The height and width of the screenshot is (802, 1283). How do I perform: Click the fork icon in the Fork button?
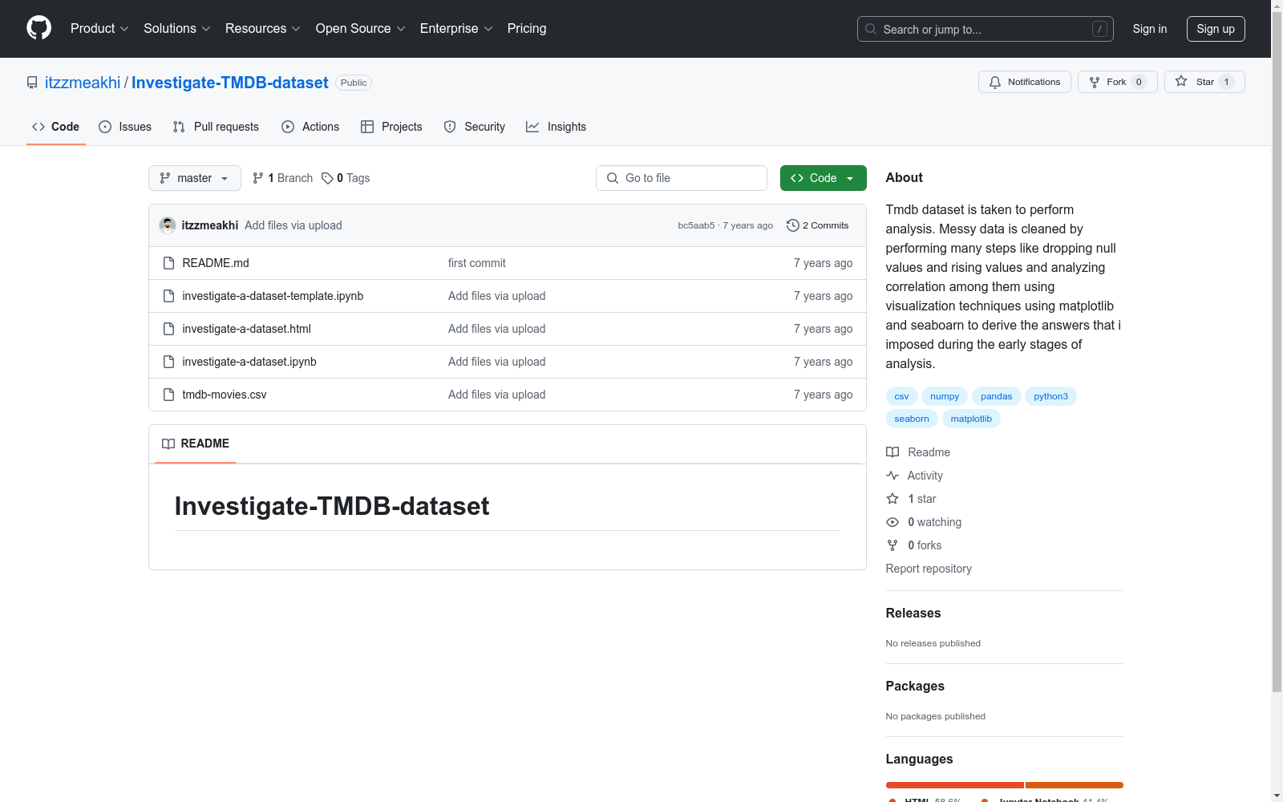click(x=1095, y=82)
